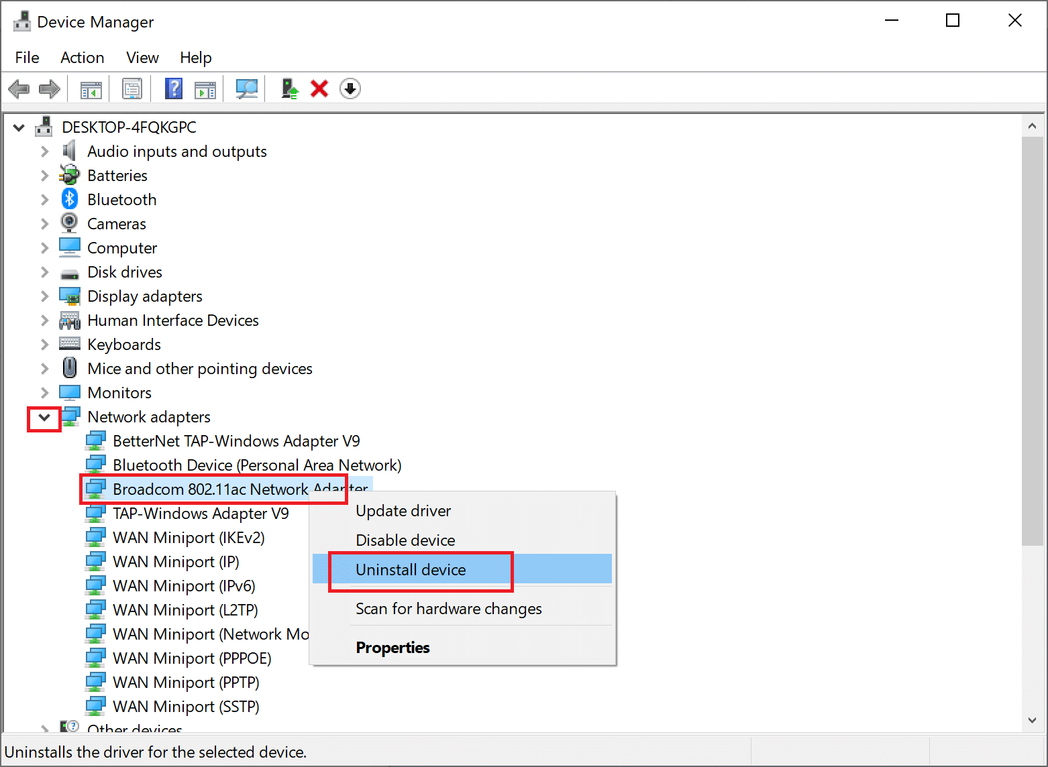
Task: Click Disable device in the context menu
Action: tap(405, 540)
